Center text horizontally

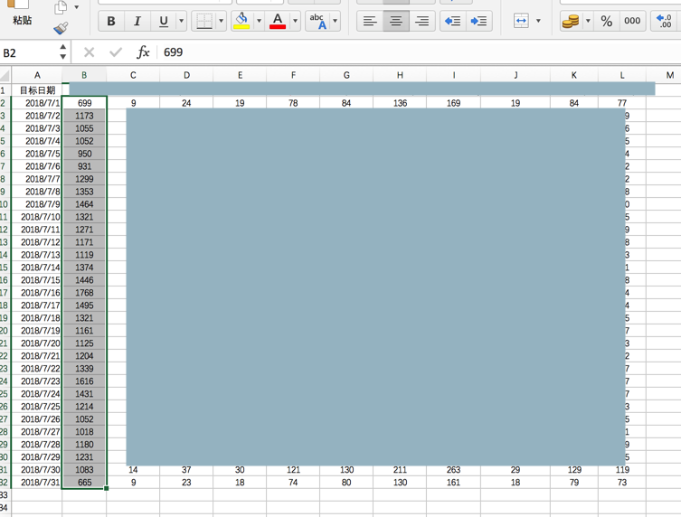click(395, 21)
